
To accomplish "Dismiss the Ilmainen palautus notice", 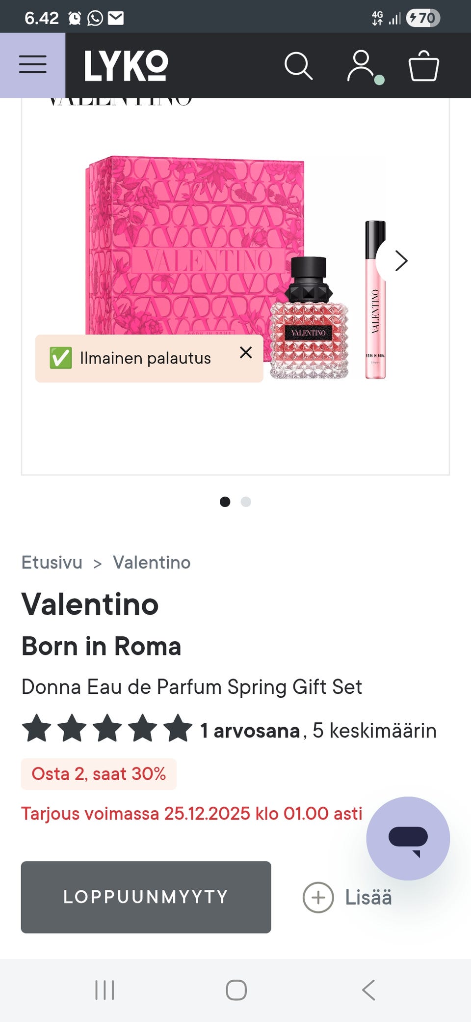I will pos(246,352).
